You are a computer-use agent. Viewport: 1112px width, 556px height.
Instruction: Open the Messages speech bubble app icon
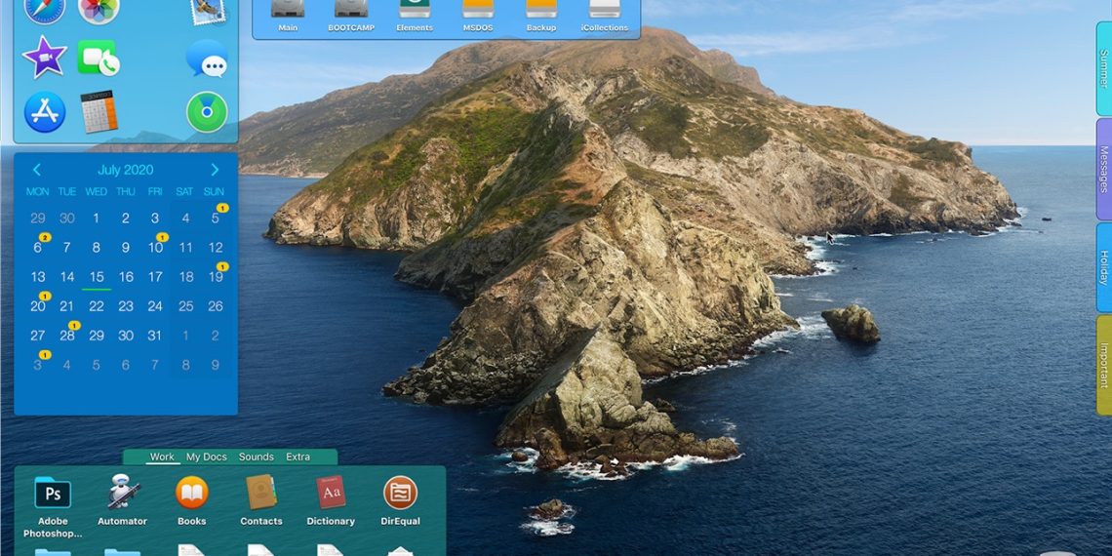tap(207, 59)
